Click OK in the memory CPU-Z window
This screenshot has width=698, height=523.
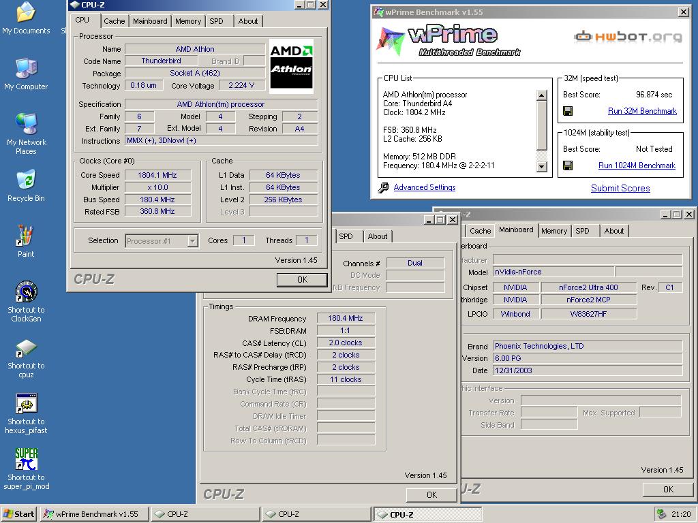[431, 495]
